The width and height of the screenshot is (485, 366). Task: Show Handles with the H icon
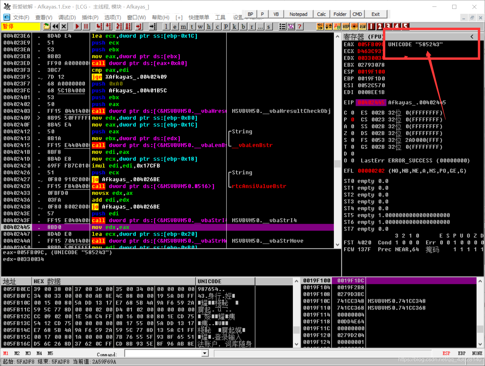[x=209, y=26]
